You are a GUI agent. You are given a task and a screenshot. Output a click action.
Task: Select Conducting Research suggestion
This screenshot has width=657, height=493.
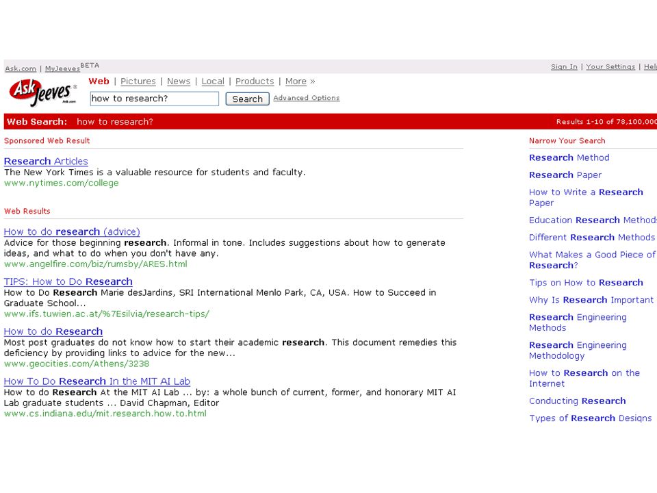(x=577, y=401)
